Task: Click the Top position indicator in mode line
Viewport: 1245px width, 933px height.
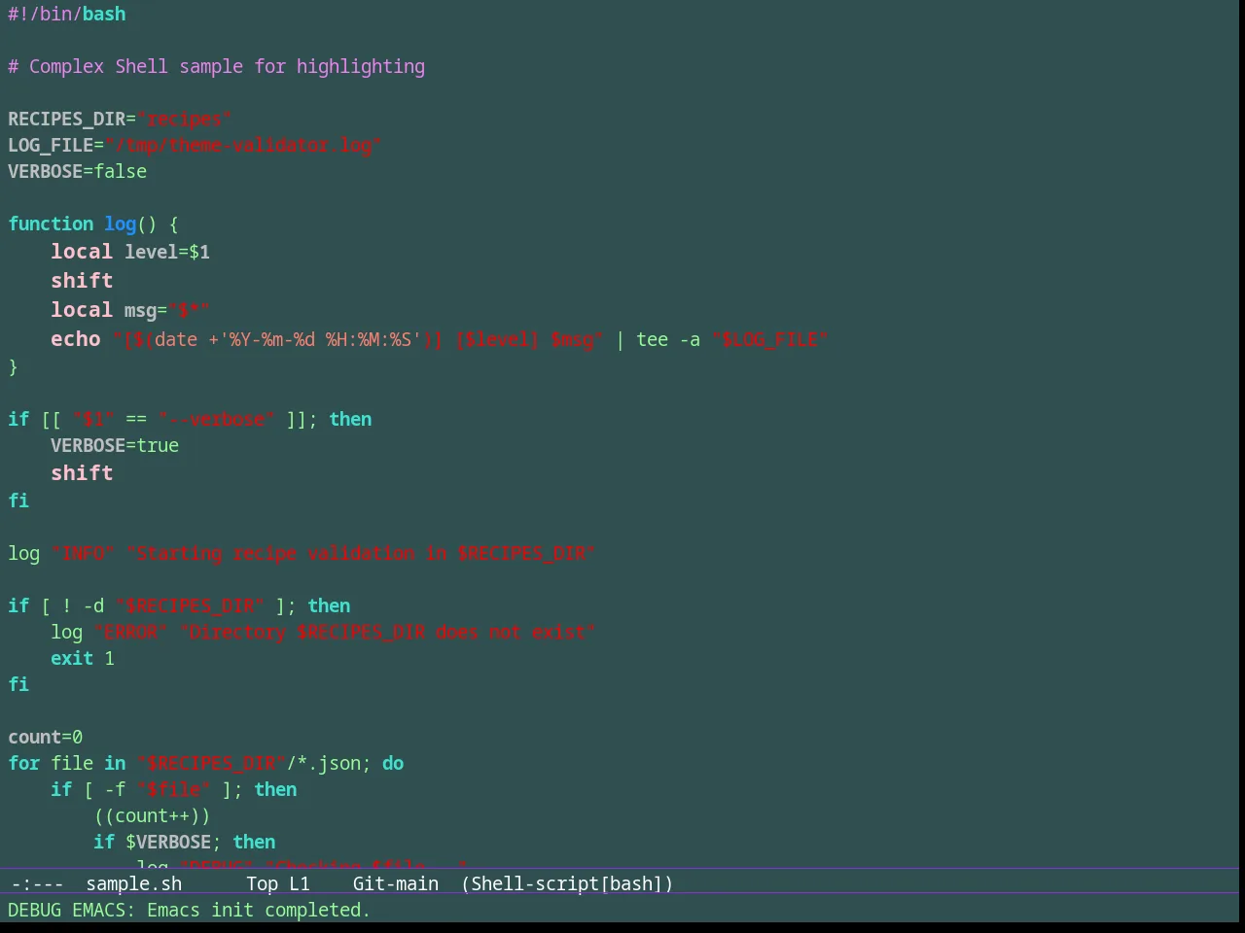Action: (262, 883)
